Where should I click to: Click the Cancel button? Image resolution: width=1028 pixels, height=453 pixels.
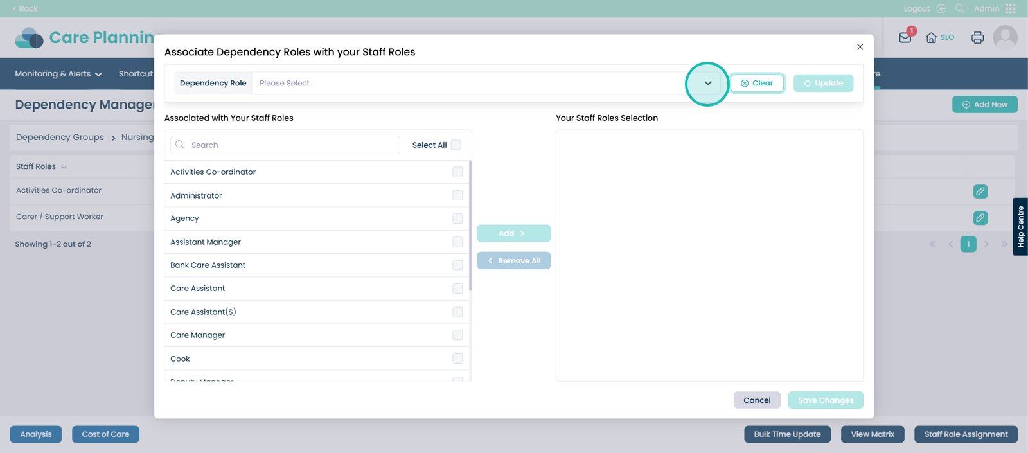pyautogui.click(x=757, y=400)
